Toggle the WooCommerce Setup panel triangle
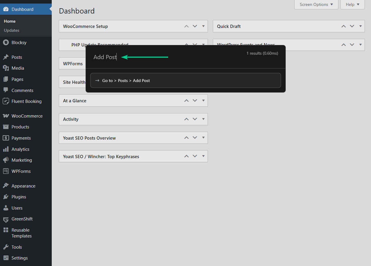The width and height of the screenshot is (371, 266). (x=203, y=26)
